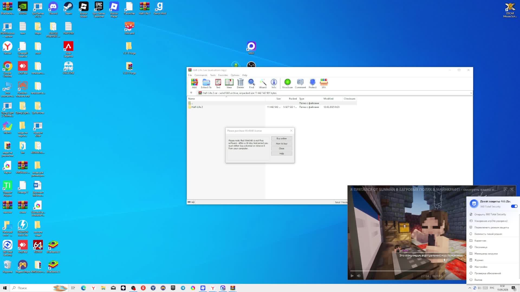Viewport: 520px width, 292px height.
Task: Open WinRAR's Help menu
Action: point(245,75)
